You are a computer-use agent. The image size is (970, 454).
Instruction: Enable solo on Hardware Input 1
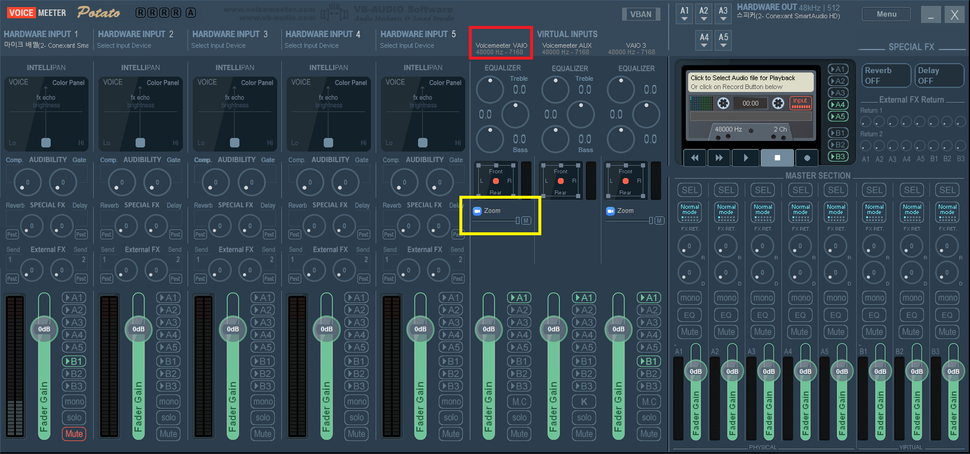coord(74,417)
